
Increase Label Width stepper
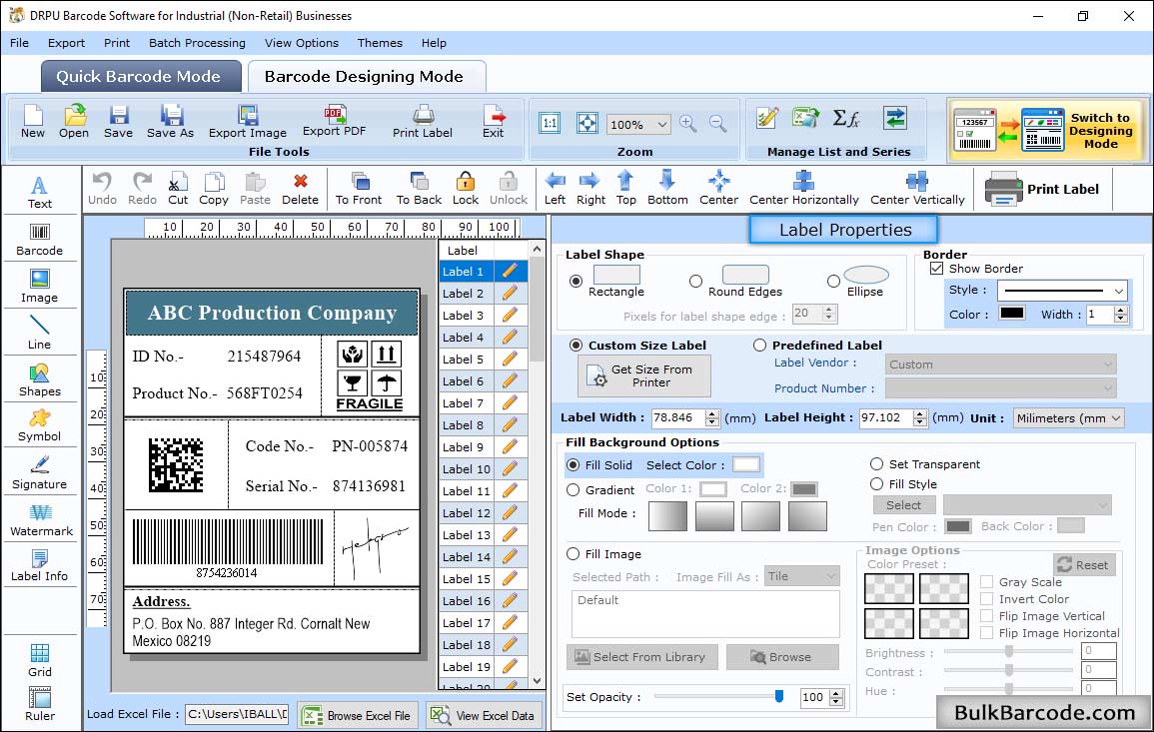coord(711,413)
